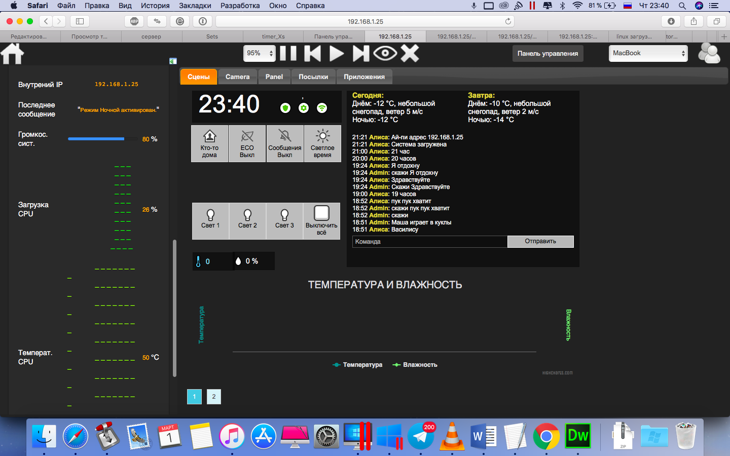730x456 pixels.
Task: Toggle the ECO Выкл mode button
Action: tap(247, 144)
